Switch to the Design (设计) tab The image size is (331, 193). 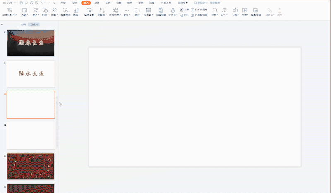click(x=97, y=3)
